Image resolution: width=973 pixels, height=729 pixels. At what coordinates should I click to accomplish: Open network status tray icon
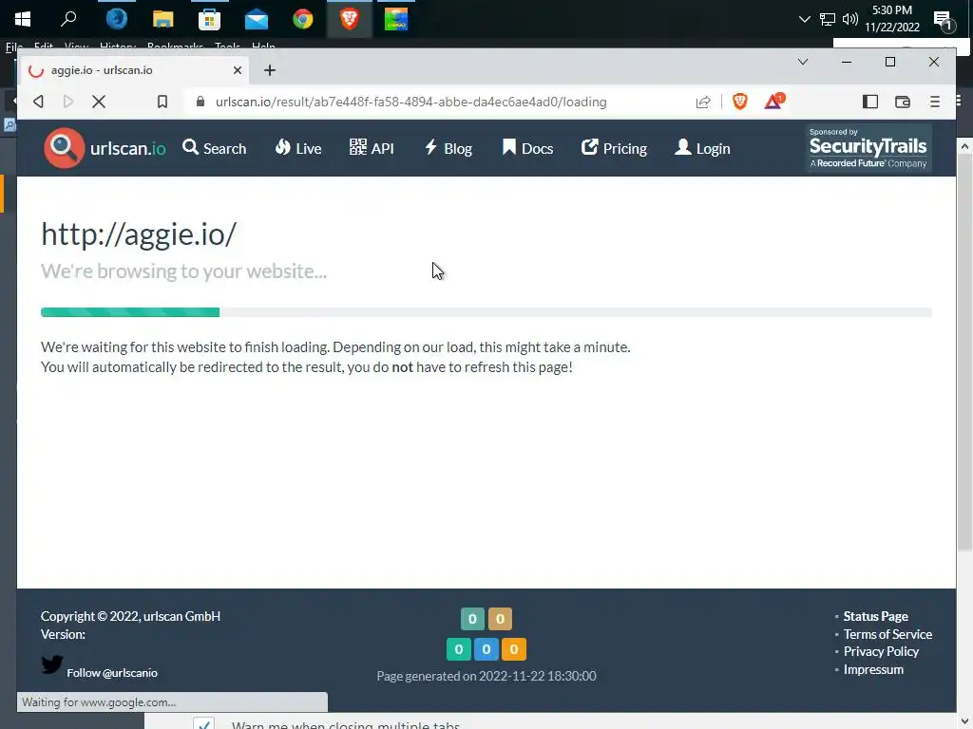828,19
